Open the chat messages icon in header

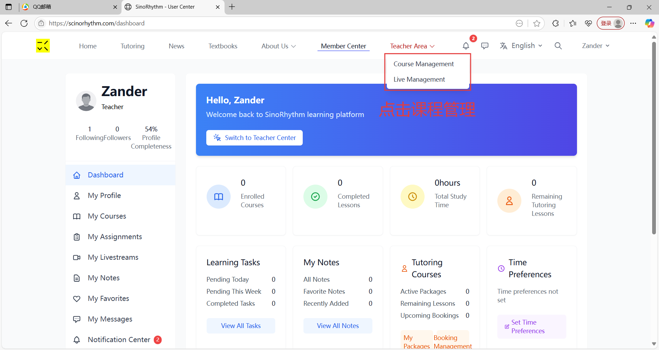tap(485, 46)
